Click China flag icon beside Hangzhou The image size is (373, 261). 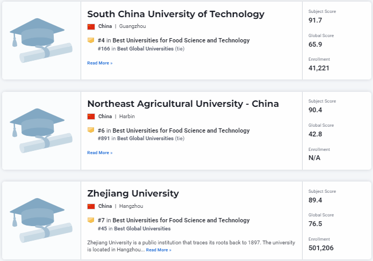(x=91, y=206)
